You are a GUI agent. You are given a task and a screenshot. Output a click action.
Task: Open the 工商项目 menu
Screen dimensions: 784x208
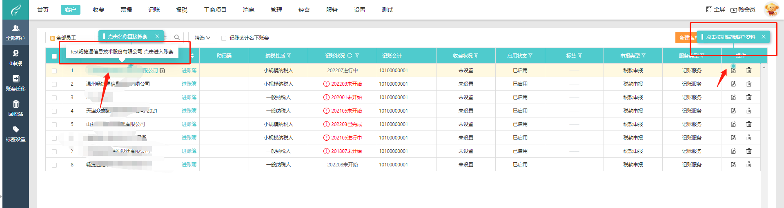click(x=215, y=10)
